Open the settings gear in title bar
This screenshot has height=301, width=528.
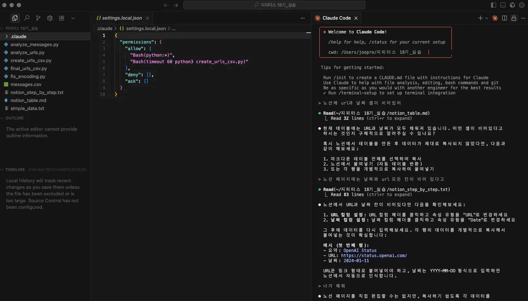pos(522,5)
